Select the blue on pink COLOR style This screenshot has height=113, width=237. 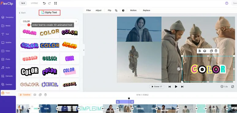(x=70, y=71)
